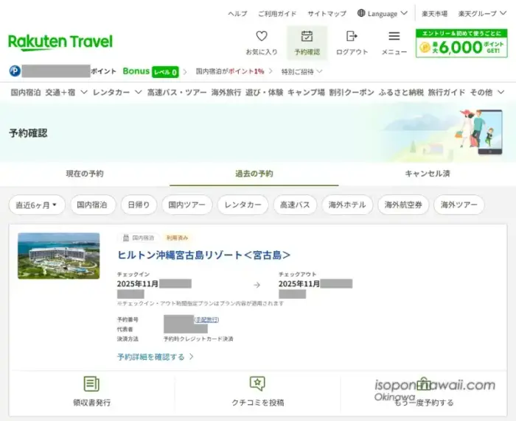
Task: Toggle the 日帰り filter chip
Action: (x=139, y=205)
